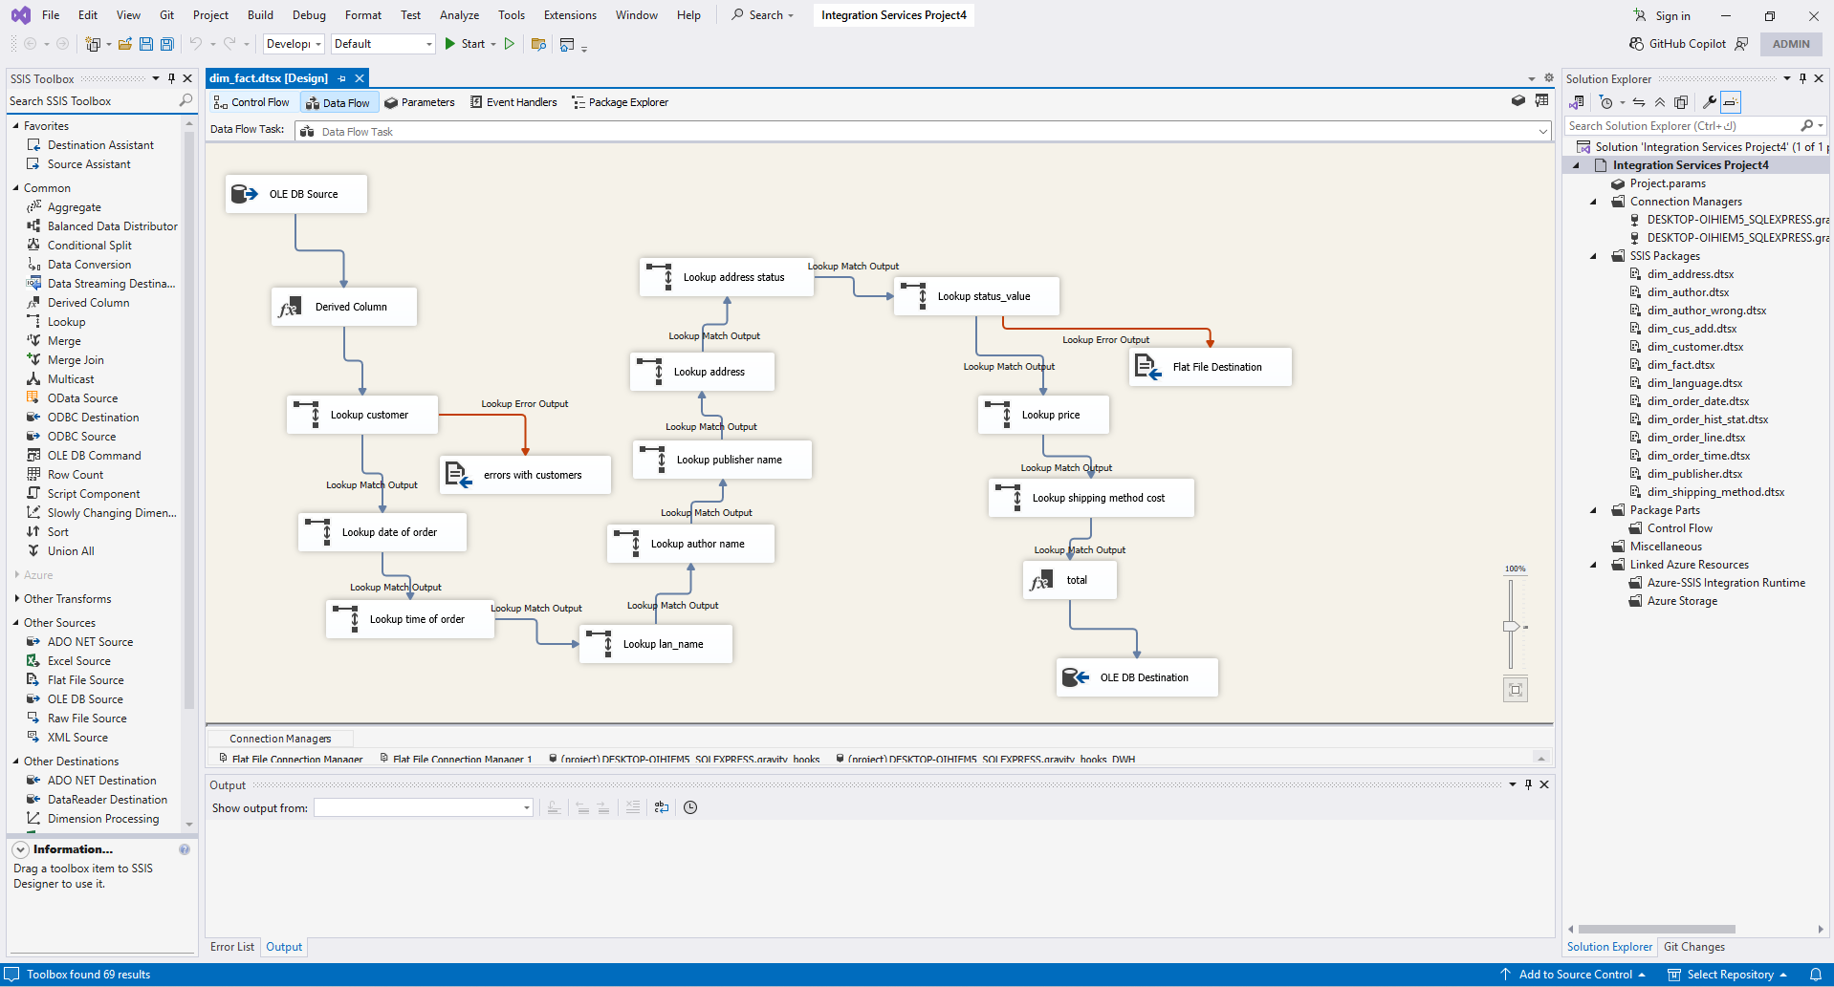Click the sync with active document icon
The image size is (1834, 987).
coord(1639,102)
